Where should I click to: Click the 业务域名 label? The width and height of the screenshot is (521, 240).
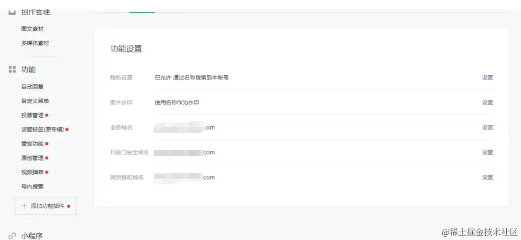[x=121, y=128]
